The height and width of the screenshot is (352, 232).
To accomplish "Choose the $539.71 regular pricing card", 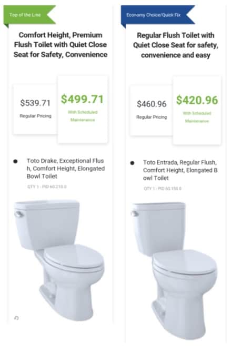I will point(35,109).
